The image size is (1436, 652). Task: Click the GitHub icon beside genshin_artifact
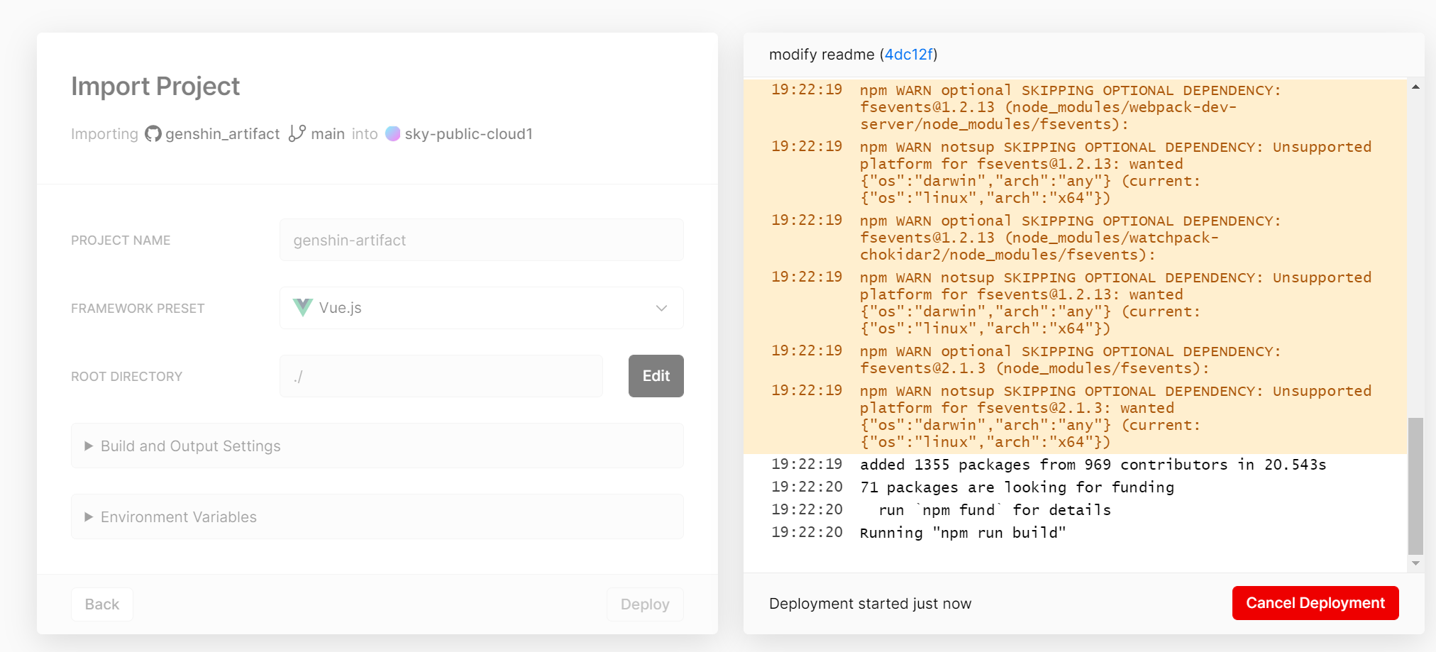(153, 133)
